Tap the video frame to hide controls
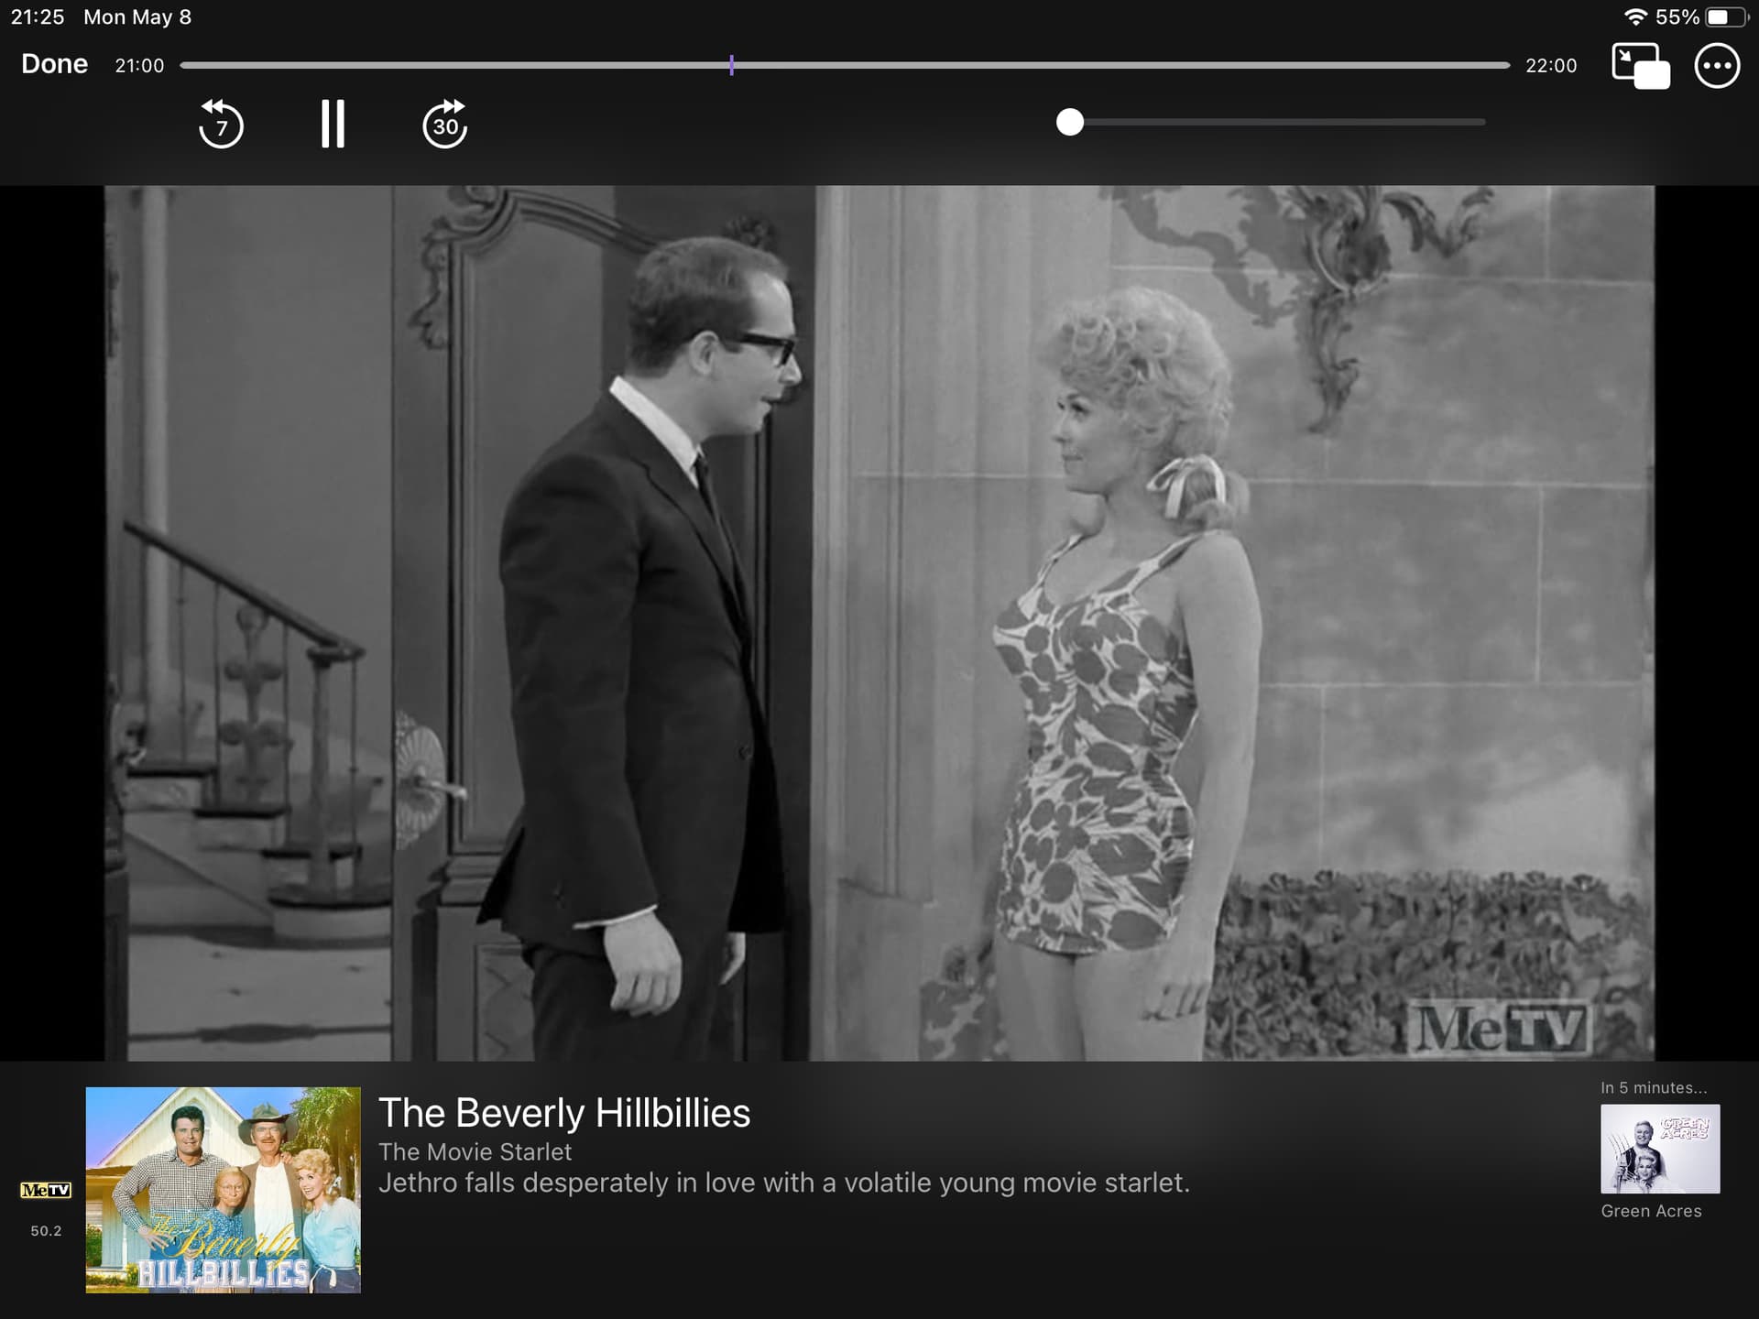This screenshot has height=1319, width=1759. tap(879, 623)
